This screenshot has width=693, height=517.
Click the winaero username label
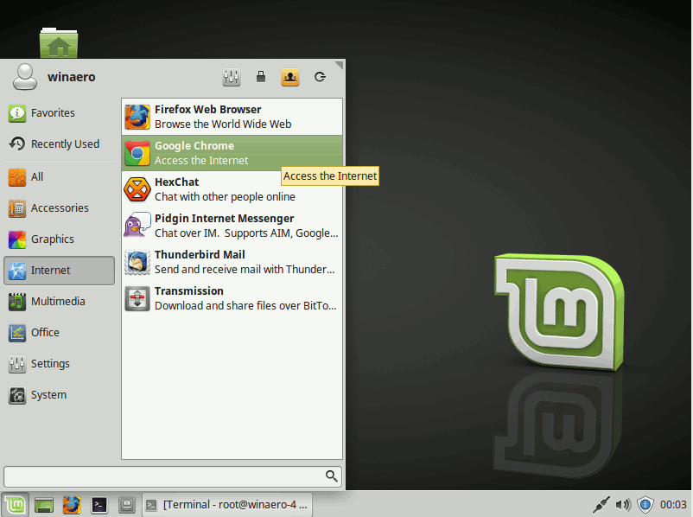click(x=72, y=77)
